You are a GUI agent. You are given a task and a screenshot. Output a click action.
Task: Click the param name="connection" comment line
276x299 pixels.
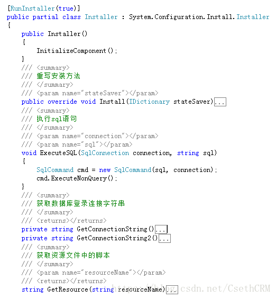point(90,136)
